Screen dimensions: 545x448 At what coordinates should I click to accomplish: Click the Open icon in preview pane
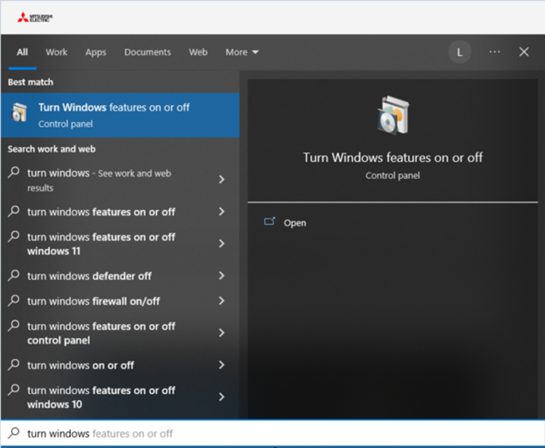coord(270,222)
